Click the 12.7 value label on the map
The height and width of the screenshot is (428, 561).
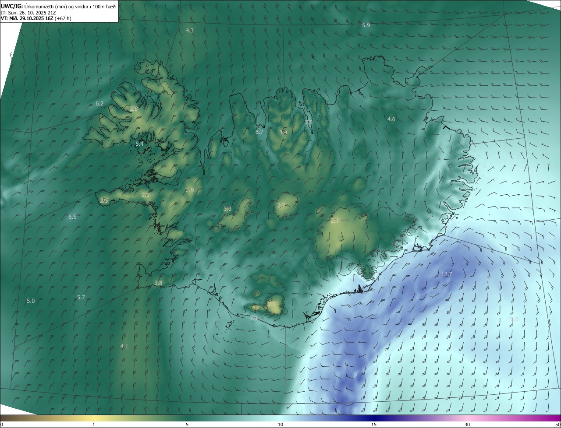click(x=446, y=274)
